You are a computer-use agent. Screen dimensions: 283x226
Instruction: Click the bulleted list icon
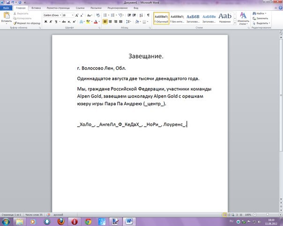[x=106, y=15]
